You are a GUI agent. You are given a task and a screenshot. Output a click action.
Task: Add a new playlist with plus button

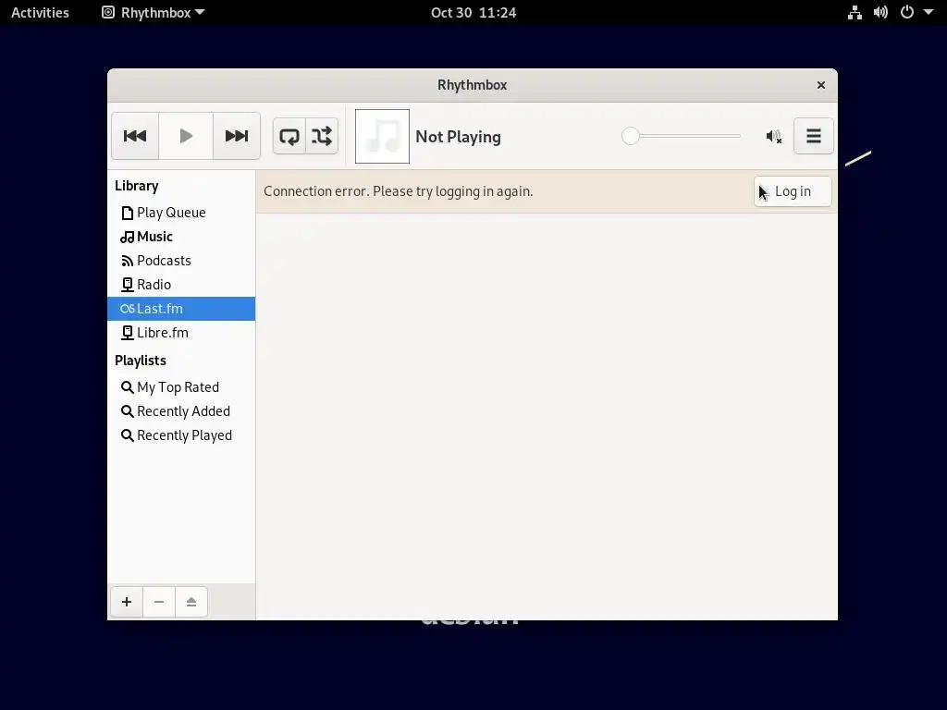click(127, 602)
